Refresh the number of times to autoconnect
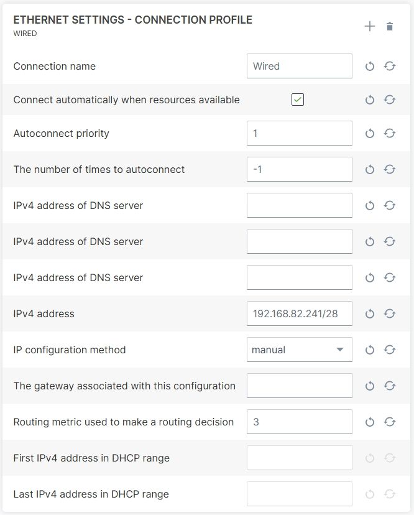 [x=390, y=169]
